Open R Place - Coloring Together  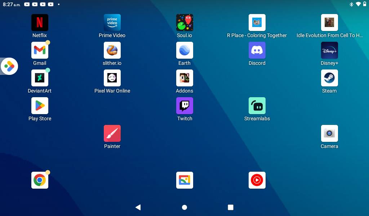[257, 23]
